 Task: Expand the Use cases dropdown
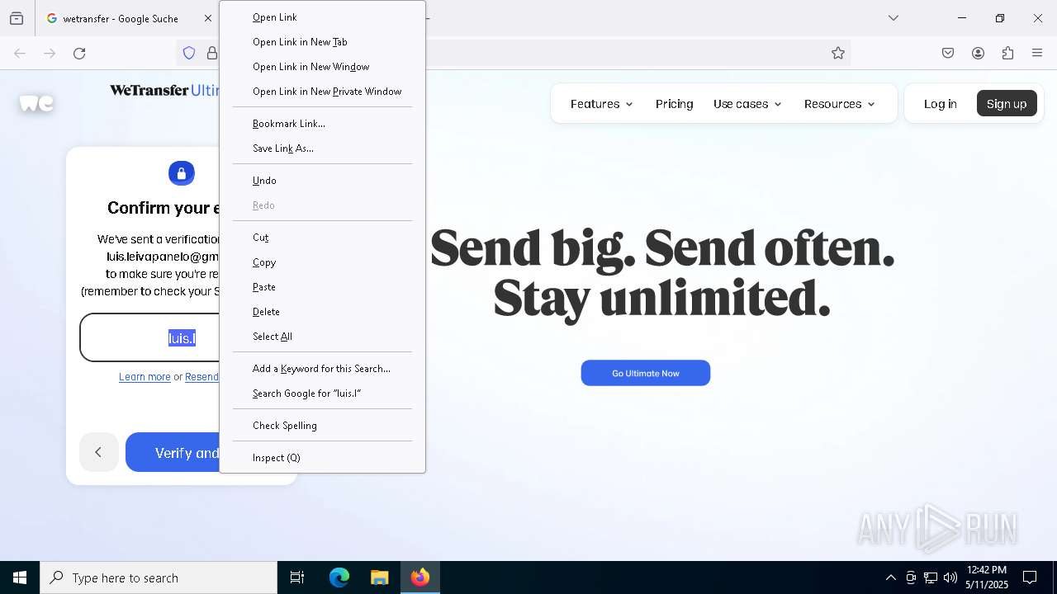(x=747, y=104)
